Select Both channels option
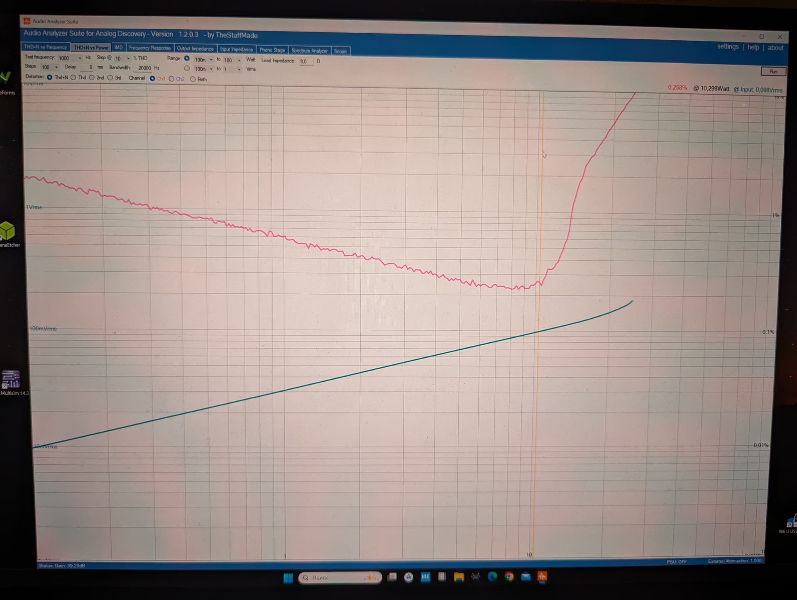797x600 pixels. [193, 79]
